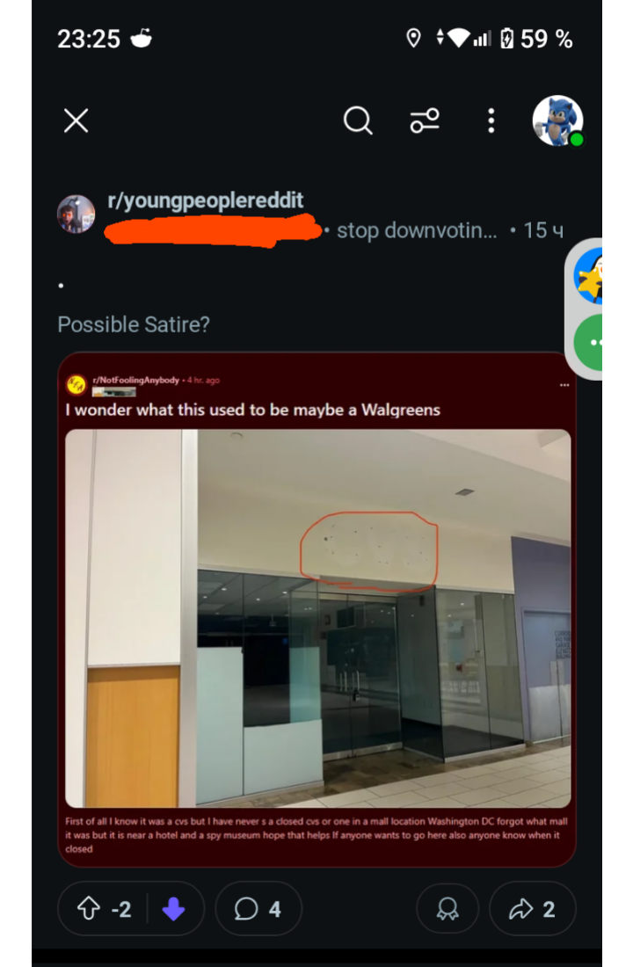633x967 pixels.
Task: View the closed CVS storefront photo
Action: tap(317, 618)
